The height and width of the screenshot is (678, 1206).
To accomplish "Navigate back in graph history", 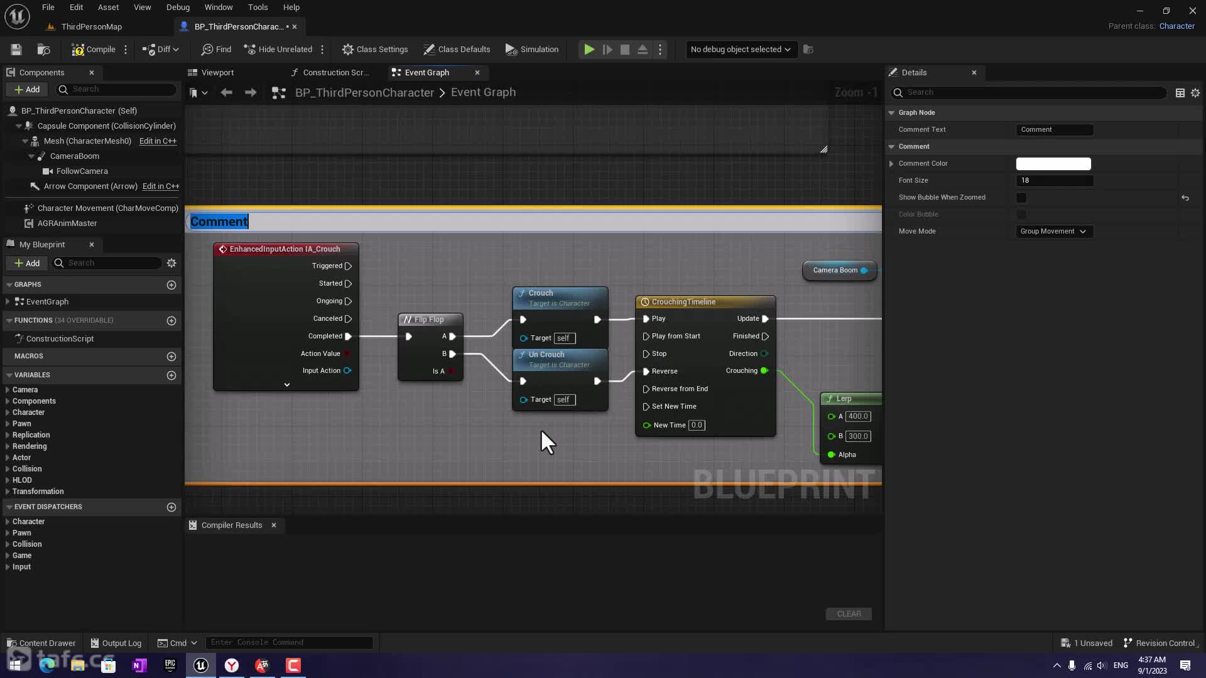I will tap(227, 93).
